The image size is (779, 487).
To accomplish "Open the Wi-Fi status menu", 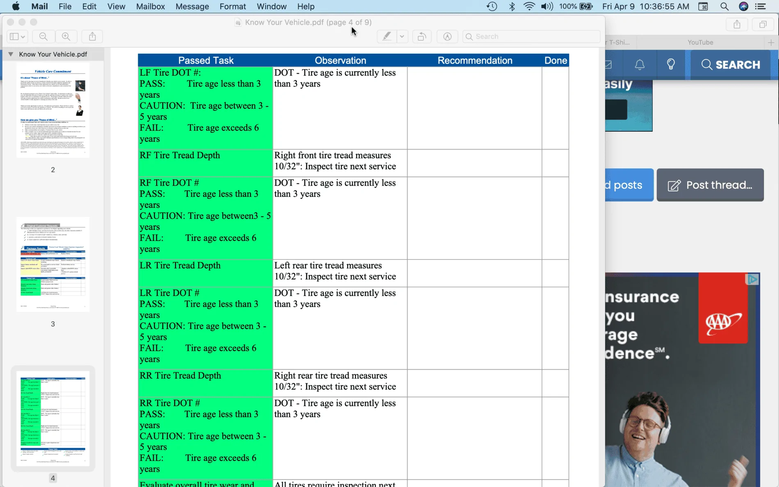I will [529, 7].
